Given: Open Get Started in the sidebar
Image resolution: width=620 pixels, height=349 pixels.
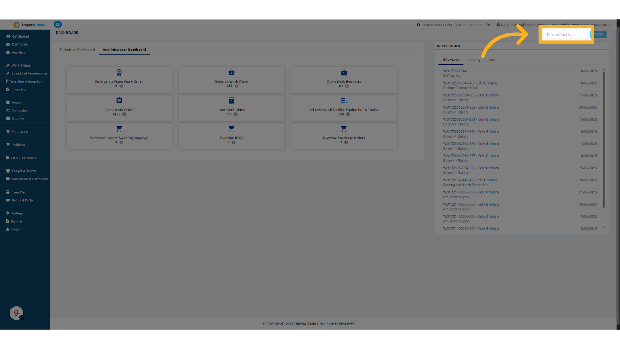Looking at the screenshot, I should (20, 36).
